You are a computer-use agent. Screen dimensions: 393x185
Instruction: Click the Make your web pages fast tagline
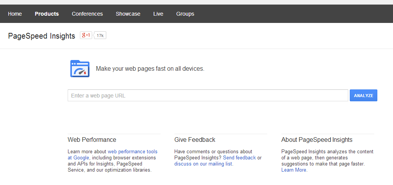150,69
